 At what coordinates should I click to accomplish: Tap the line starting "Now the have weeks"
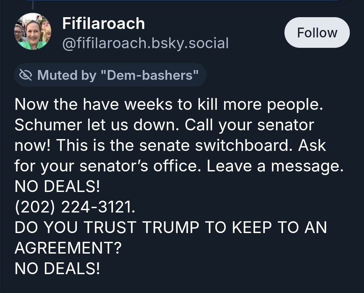[x=169, y=105]
